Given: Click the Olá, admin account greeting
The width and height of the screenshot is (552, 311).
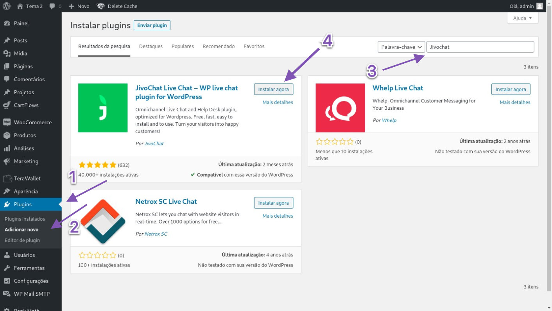Looking at the screenshot, I should [x=522, y=6].
